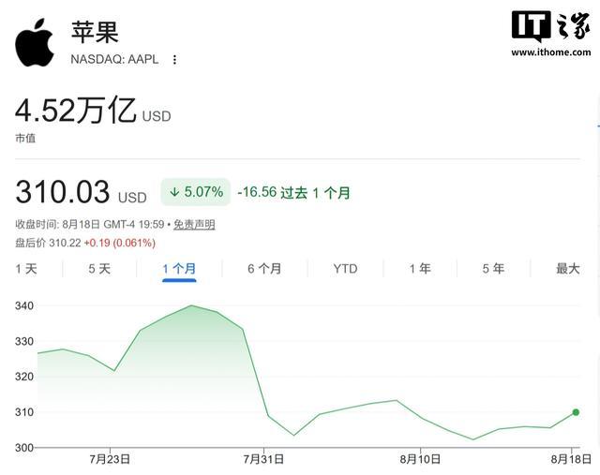Click the -16.56 过去 1 个月 change text

293,192
